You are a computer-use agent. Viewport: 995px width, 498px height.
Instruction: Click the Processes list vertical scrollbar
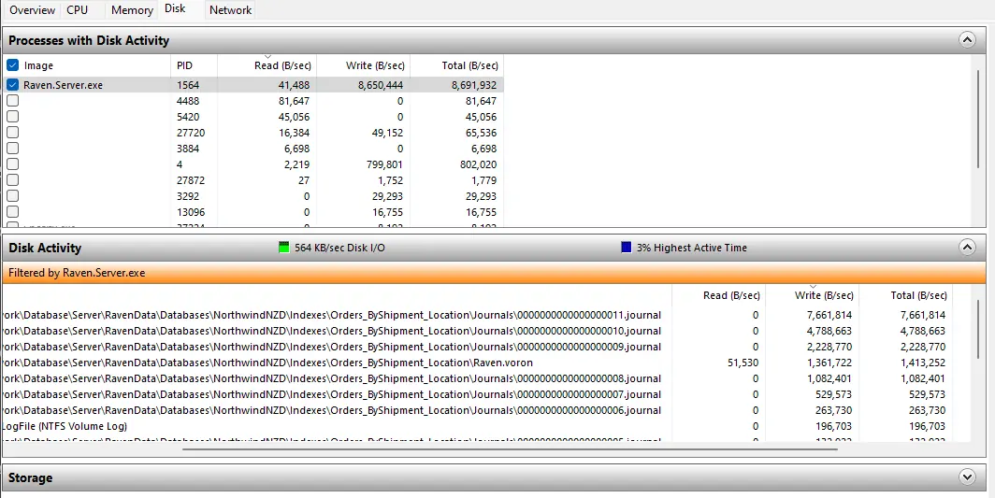pos(980,119)
